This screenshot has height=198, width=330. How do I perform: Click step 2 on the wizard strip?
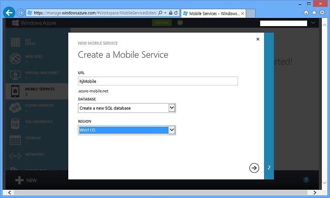coord(269,168)
